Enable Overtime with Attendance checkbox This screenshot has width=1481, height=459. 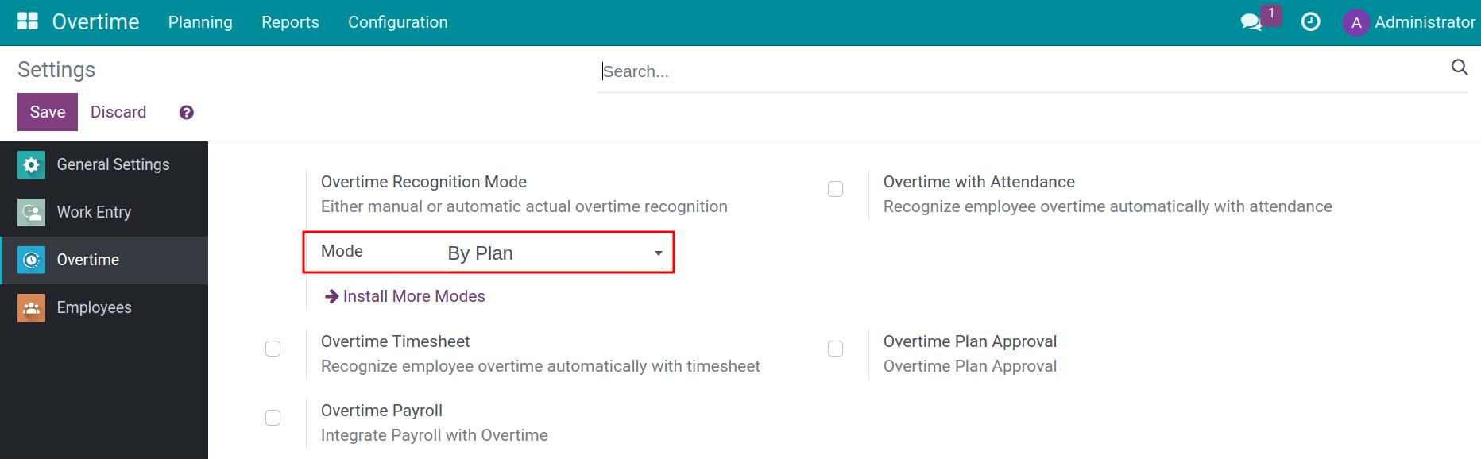(835, 189)
